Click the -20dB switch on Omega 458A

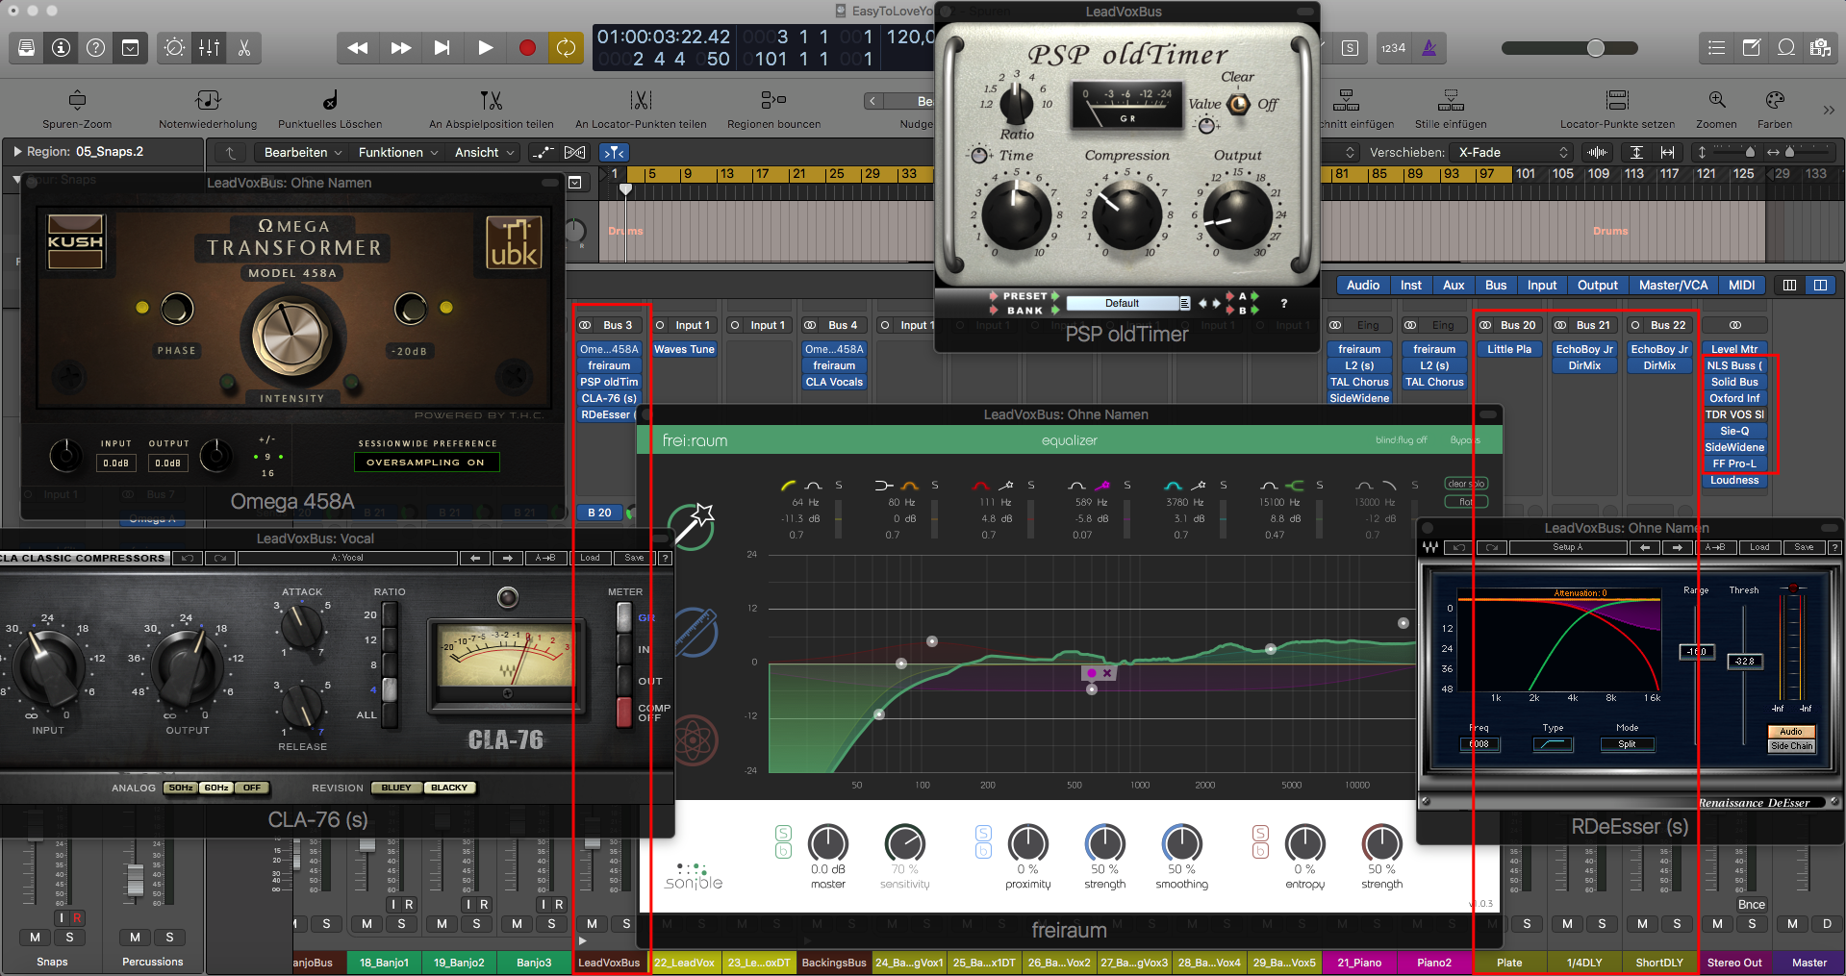(411, 309)
